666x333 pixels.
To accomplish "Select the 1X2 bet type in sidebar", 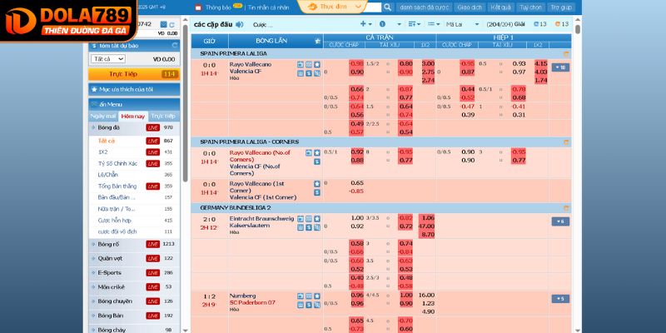I will click(102, 152).
